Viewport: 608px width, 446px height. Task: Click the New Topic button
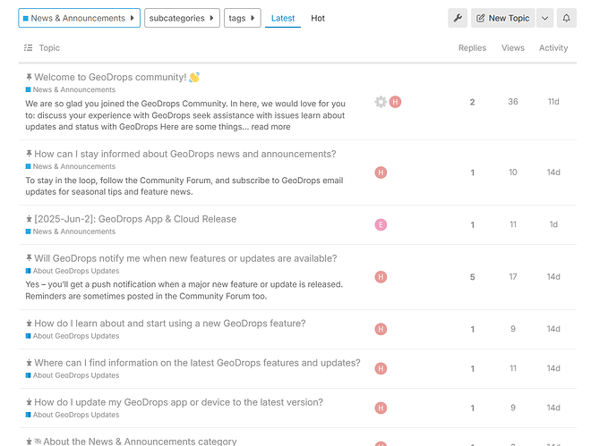click(503, 18)
